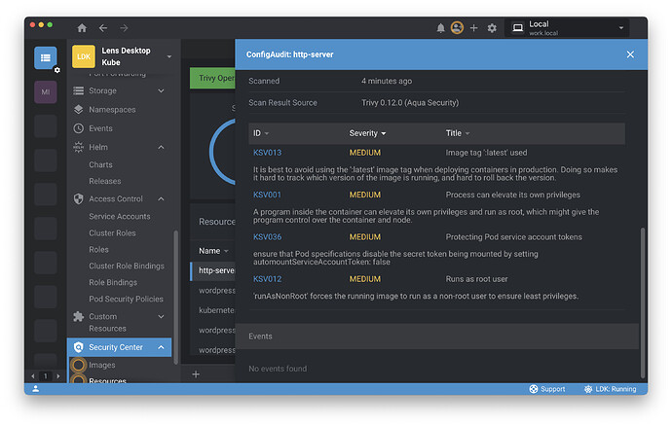Open the Local cluster selector dropdown
The image size is (672, 426).
[575, 28]
